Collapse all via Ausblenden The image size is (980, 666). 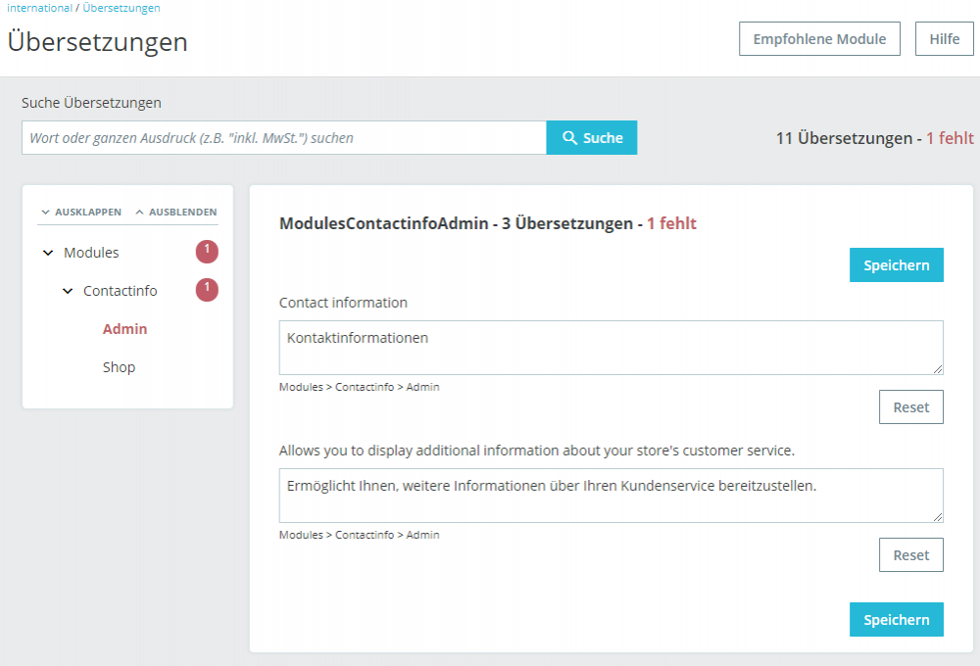176,212
